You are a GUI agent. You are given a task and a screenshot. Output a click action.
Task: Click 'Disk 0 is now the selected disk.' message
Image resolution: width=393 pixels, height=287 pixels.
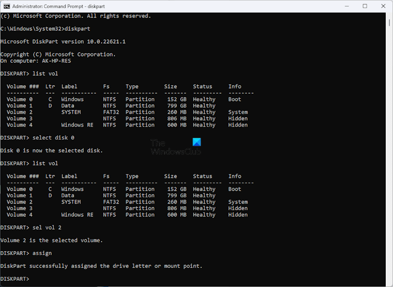pyautogui.click(x=52, y=151)
